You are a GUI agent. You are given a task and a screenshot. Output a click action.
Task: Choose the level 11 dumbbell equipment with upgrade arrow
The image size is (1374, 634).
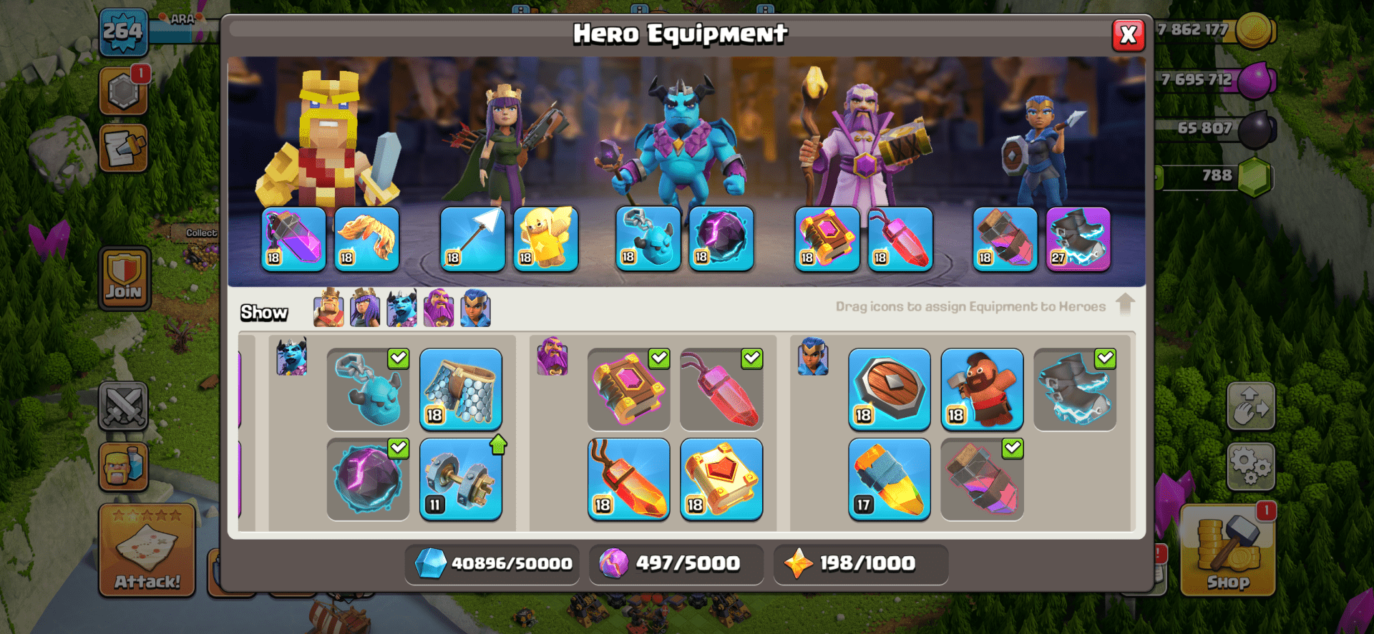pos(461,479)
